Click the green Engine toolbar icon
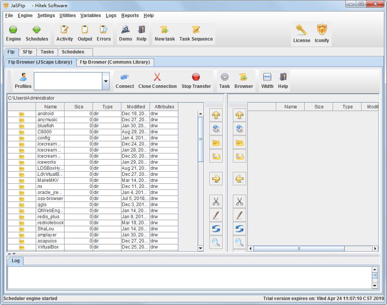387x305 pixels. (x=13, y=30)
